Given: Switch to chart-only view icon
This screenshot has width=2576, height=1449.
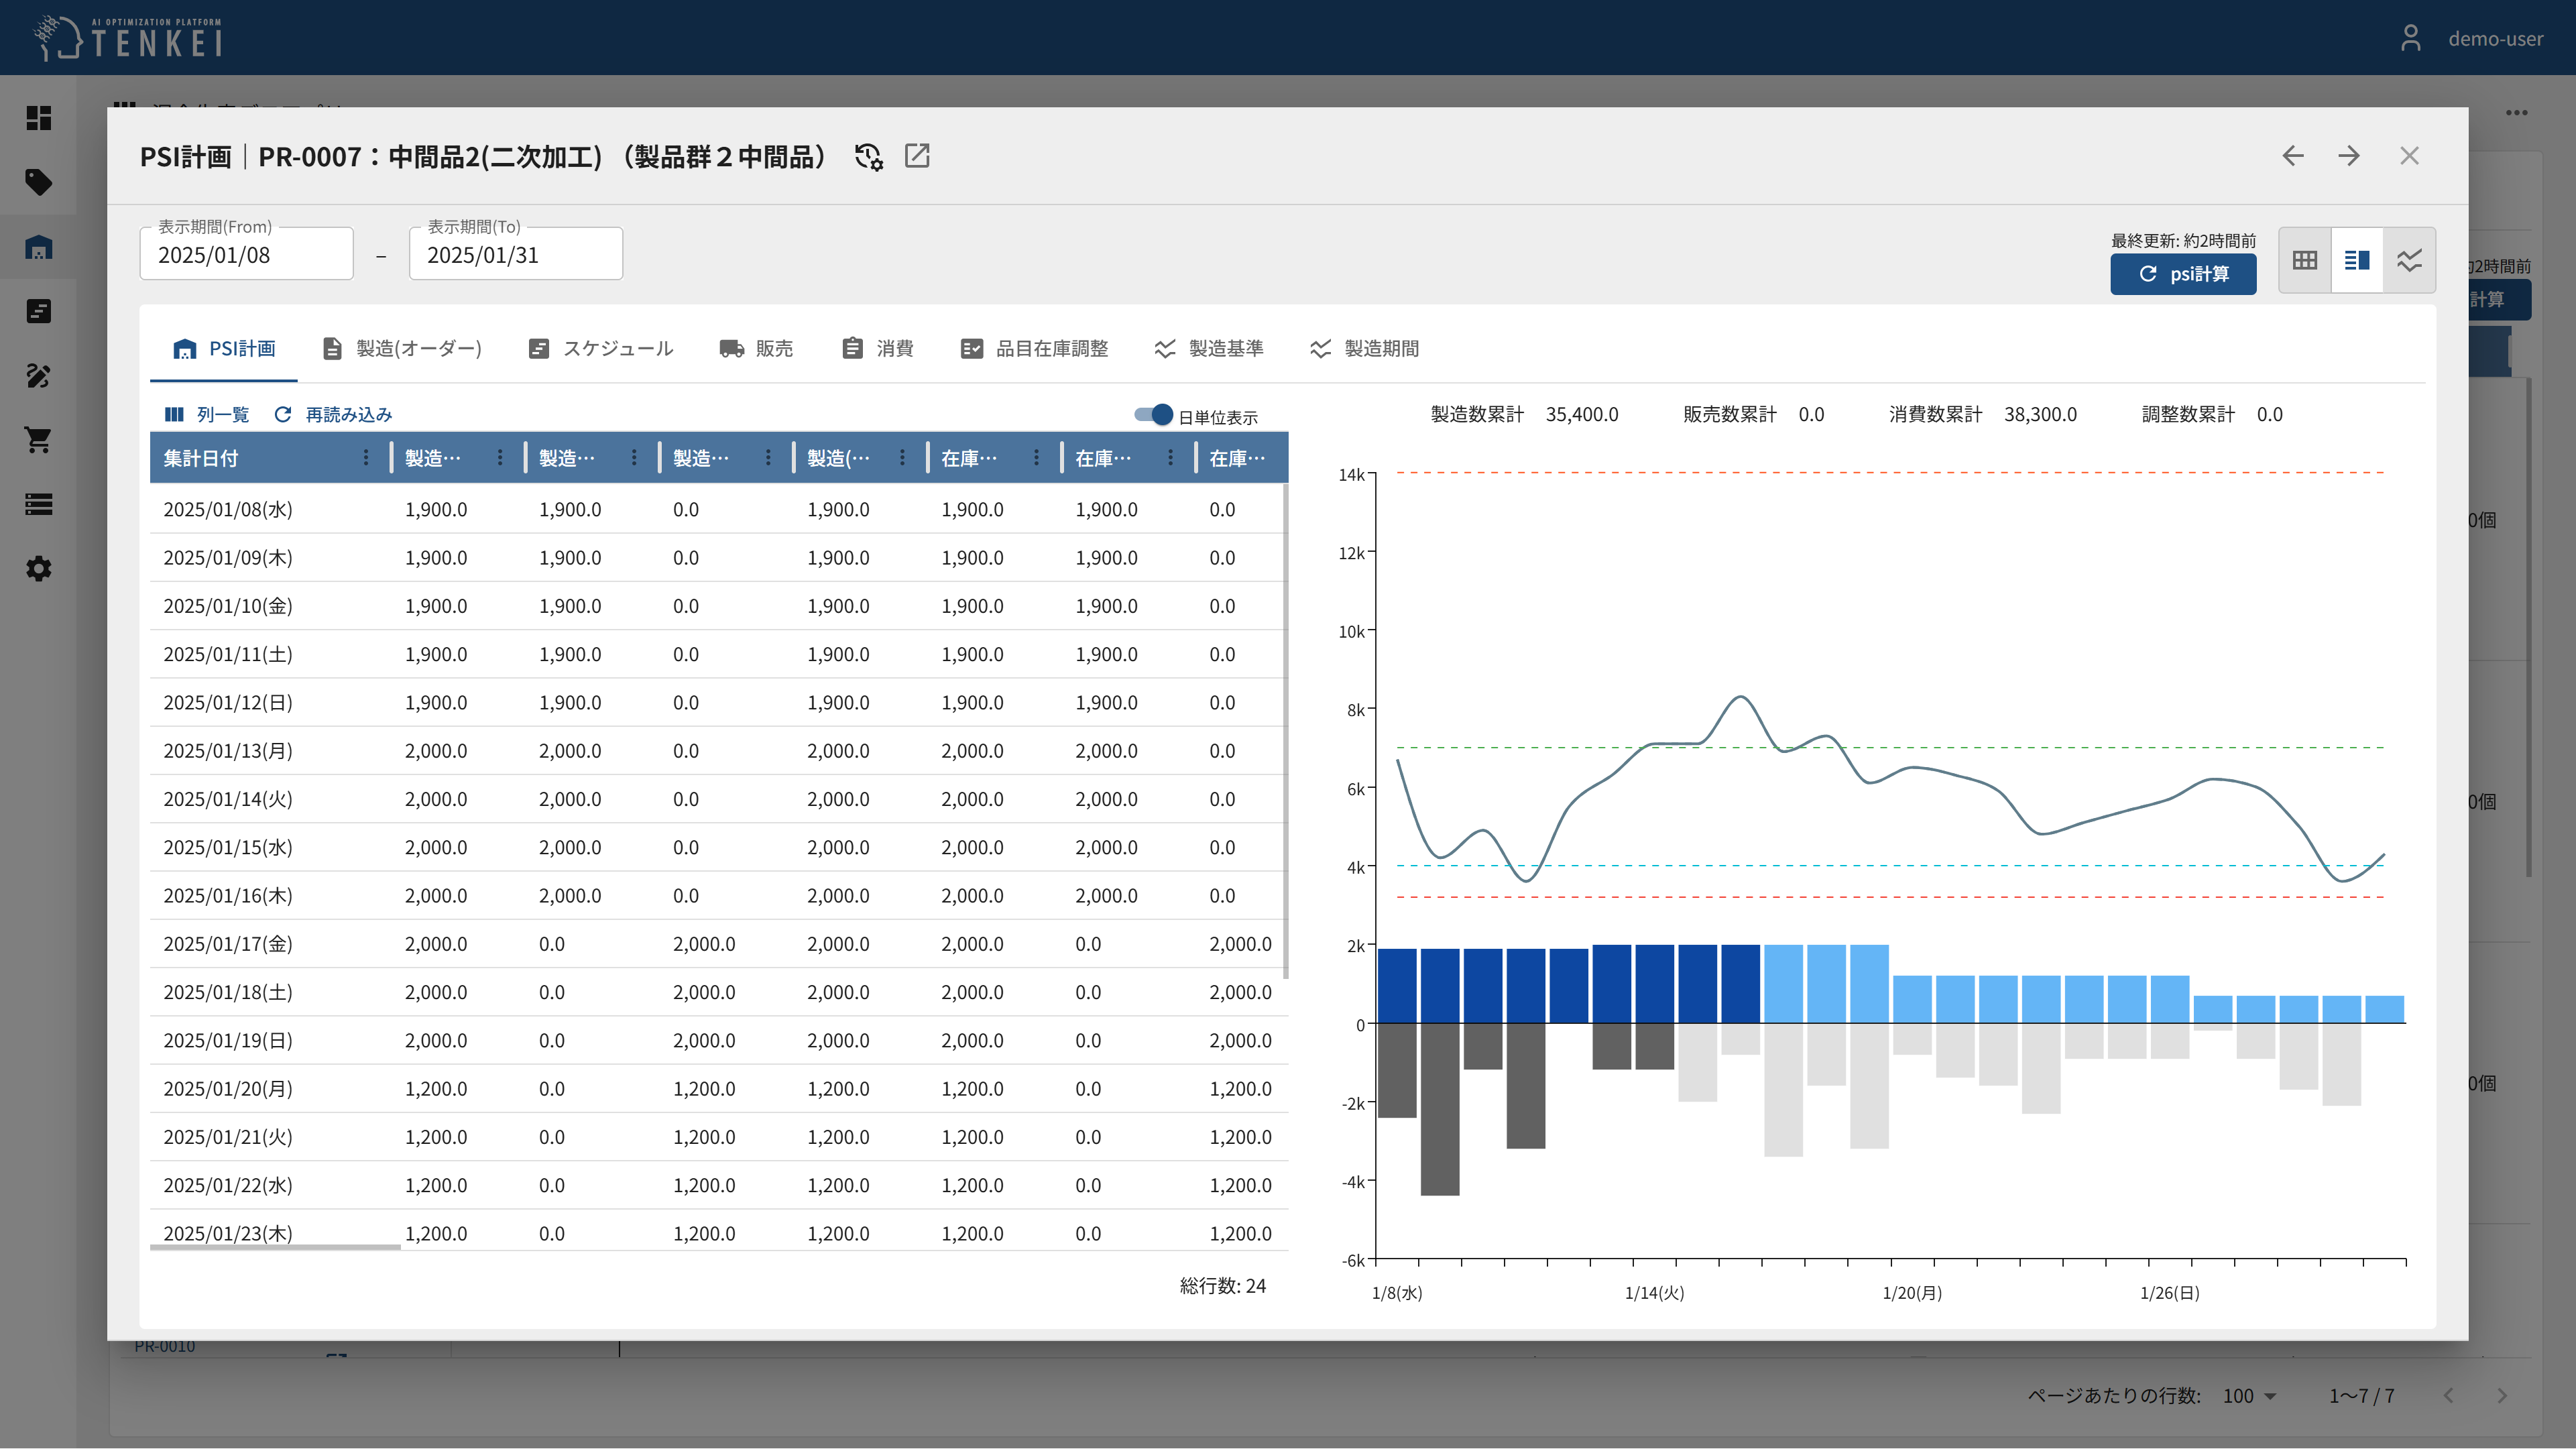Looking at the screenshot, I should point(2409,260).
